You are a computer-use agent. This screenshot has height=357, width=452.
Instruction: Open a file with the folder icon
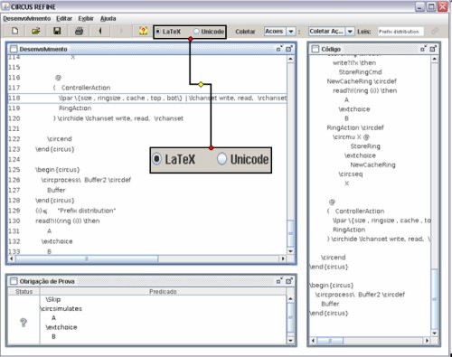click(x=36, y=31)
